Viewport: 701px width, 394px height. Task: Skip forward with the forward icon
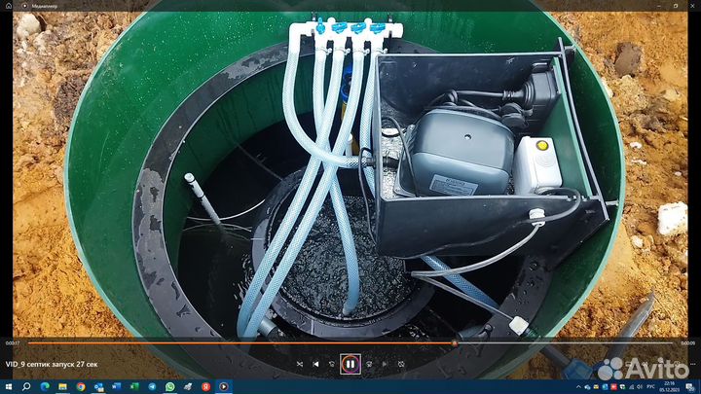(x=369, y=364)
